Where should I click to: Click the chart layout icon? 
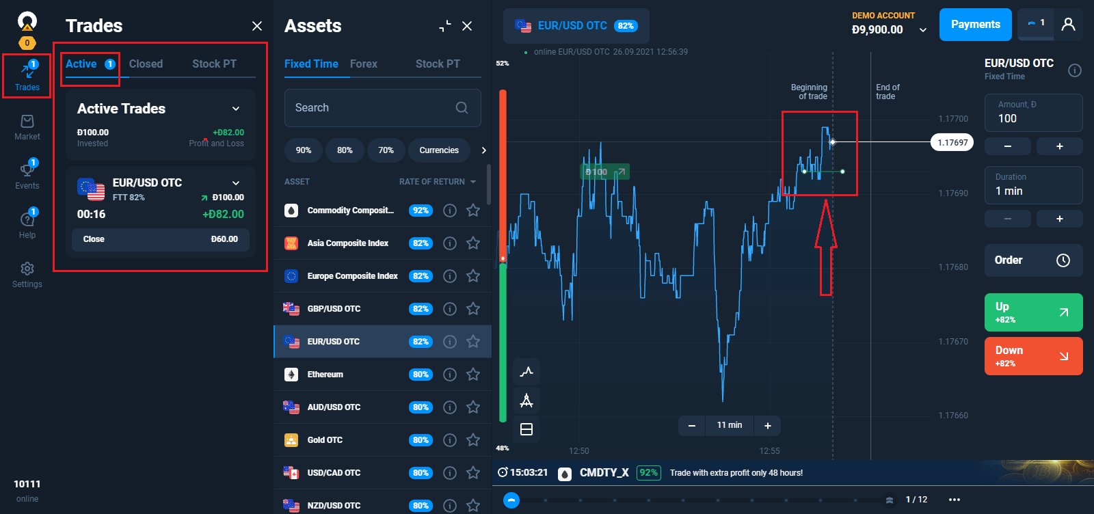(526, 429)
